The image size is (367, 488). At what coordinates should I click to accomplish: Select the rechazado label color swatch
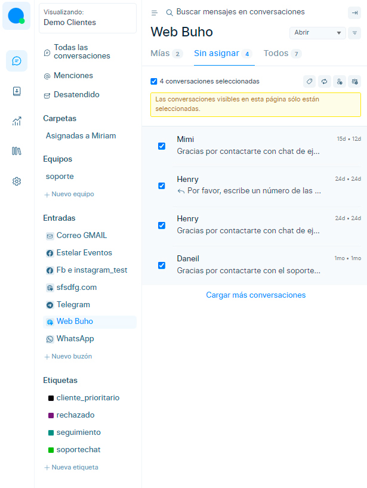tap(51, 415)
